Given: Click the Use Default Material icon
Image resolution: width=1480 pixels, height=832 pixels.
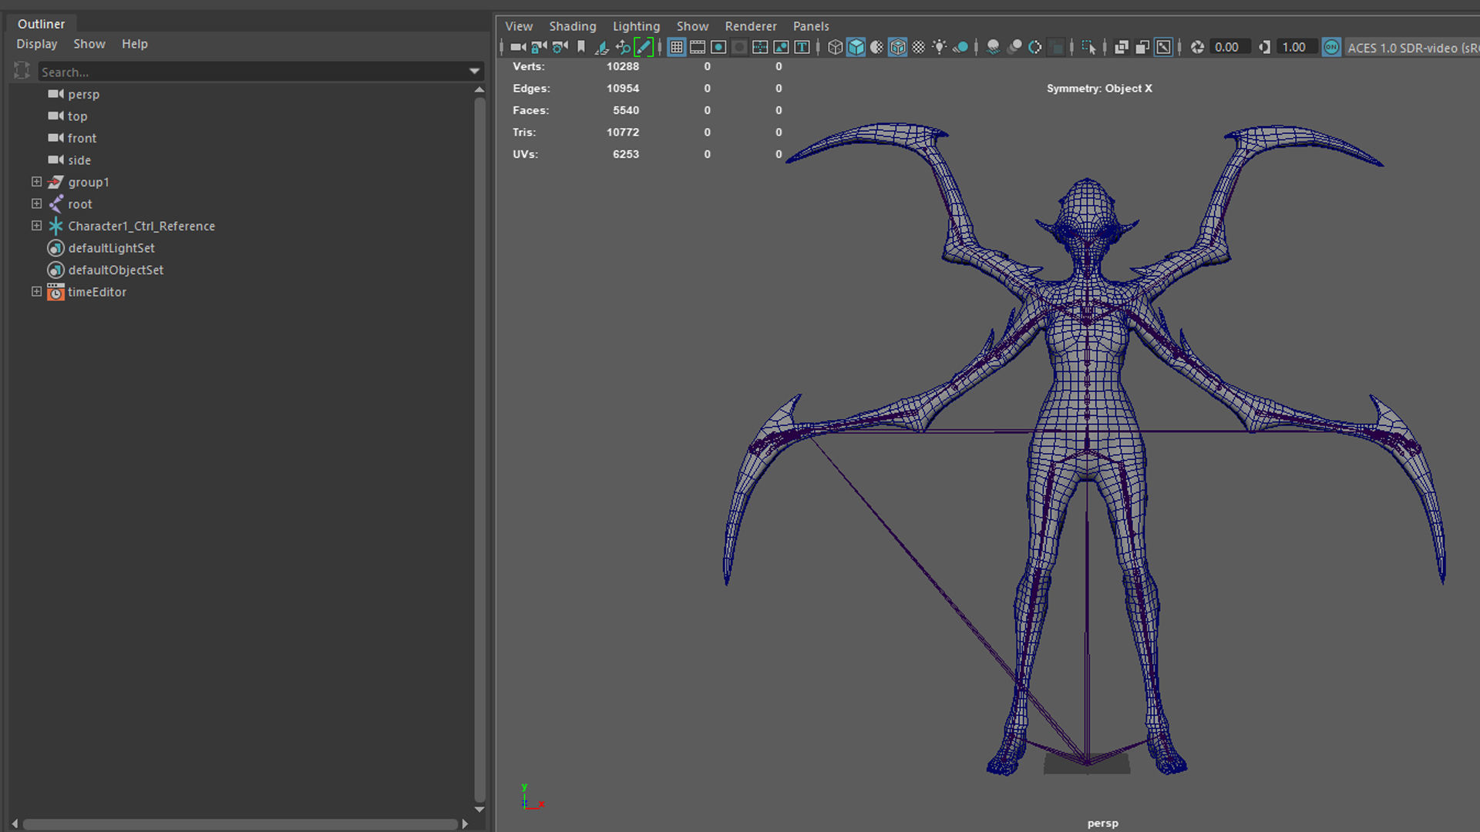Looking at the screenshot, I should 876,47.
